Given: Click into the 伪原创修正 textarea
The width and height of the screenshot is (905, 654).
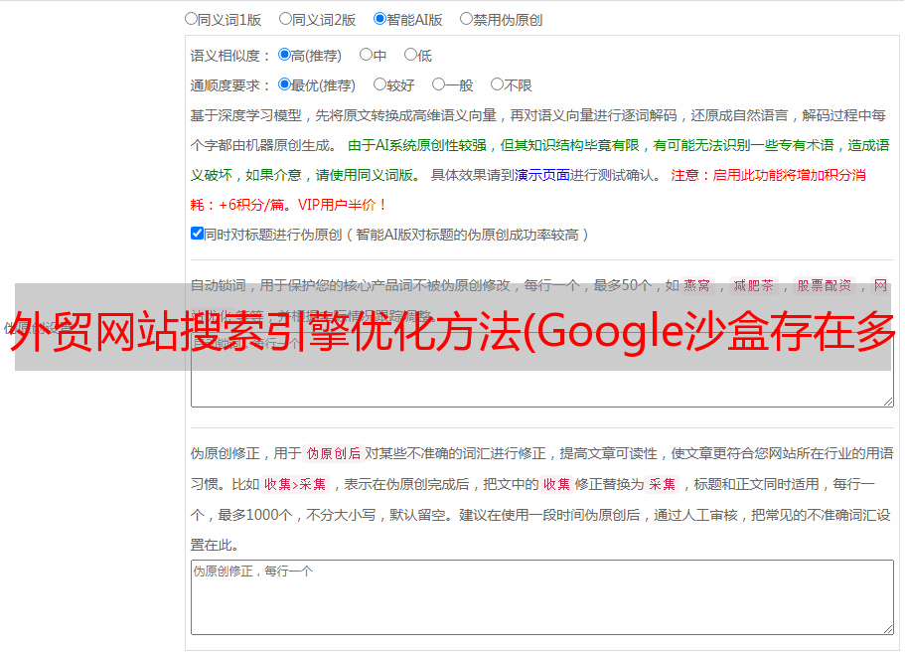Looking at the screenshot, I should [x=542, y=597].
